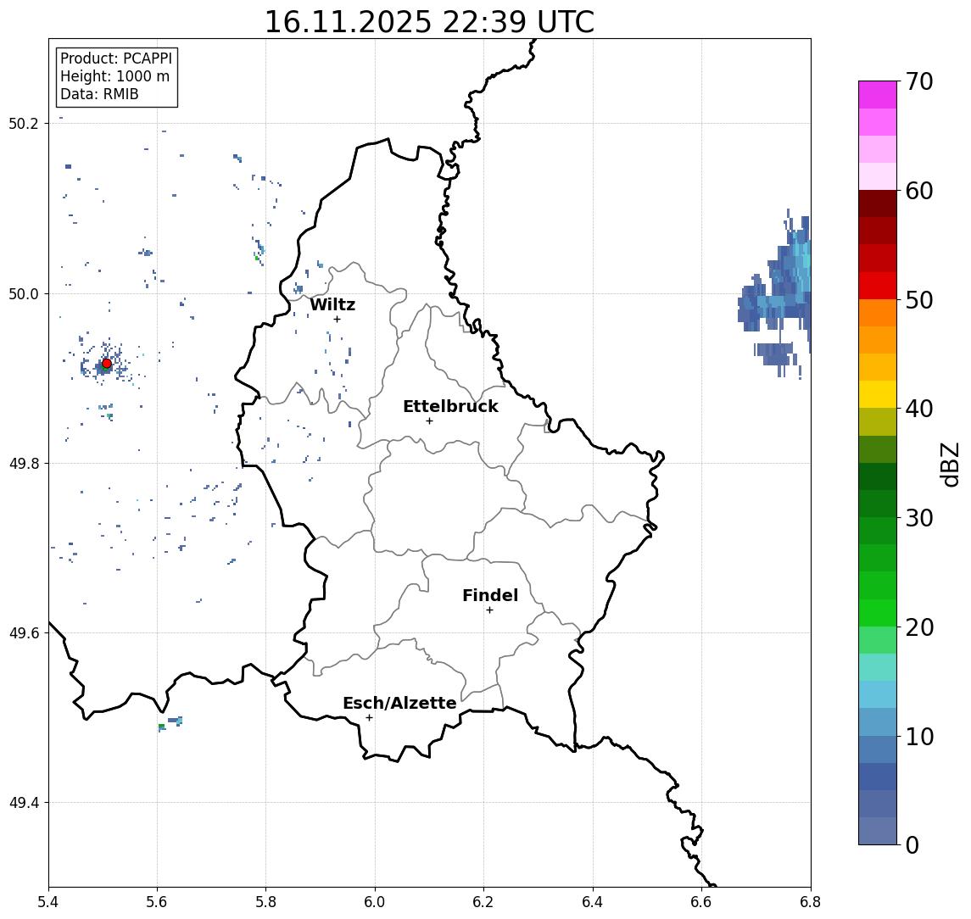Click the cross marker under Findel
Viewport: 971px width, 919px height.
pos(489,610)
